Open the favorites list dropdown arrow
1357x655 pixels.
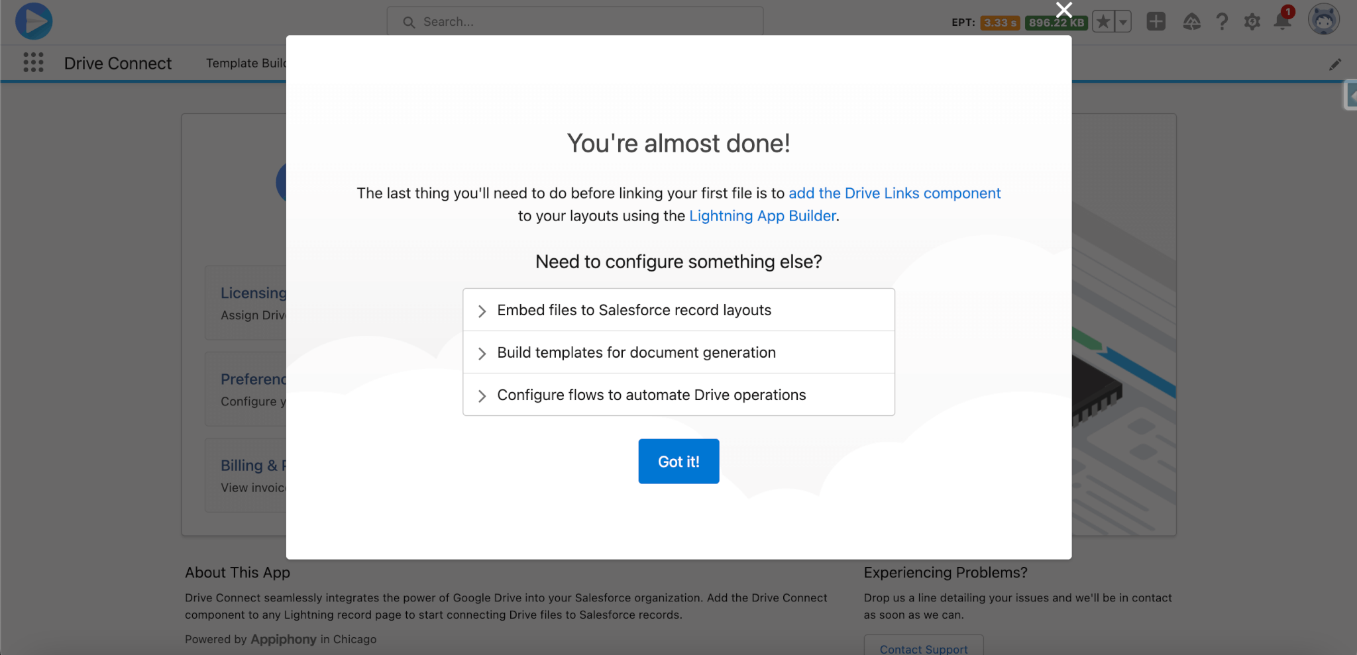click(1123, 22)
